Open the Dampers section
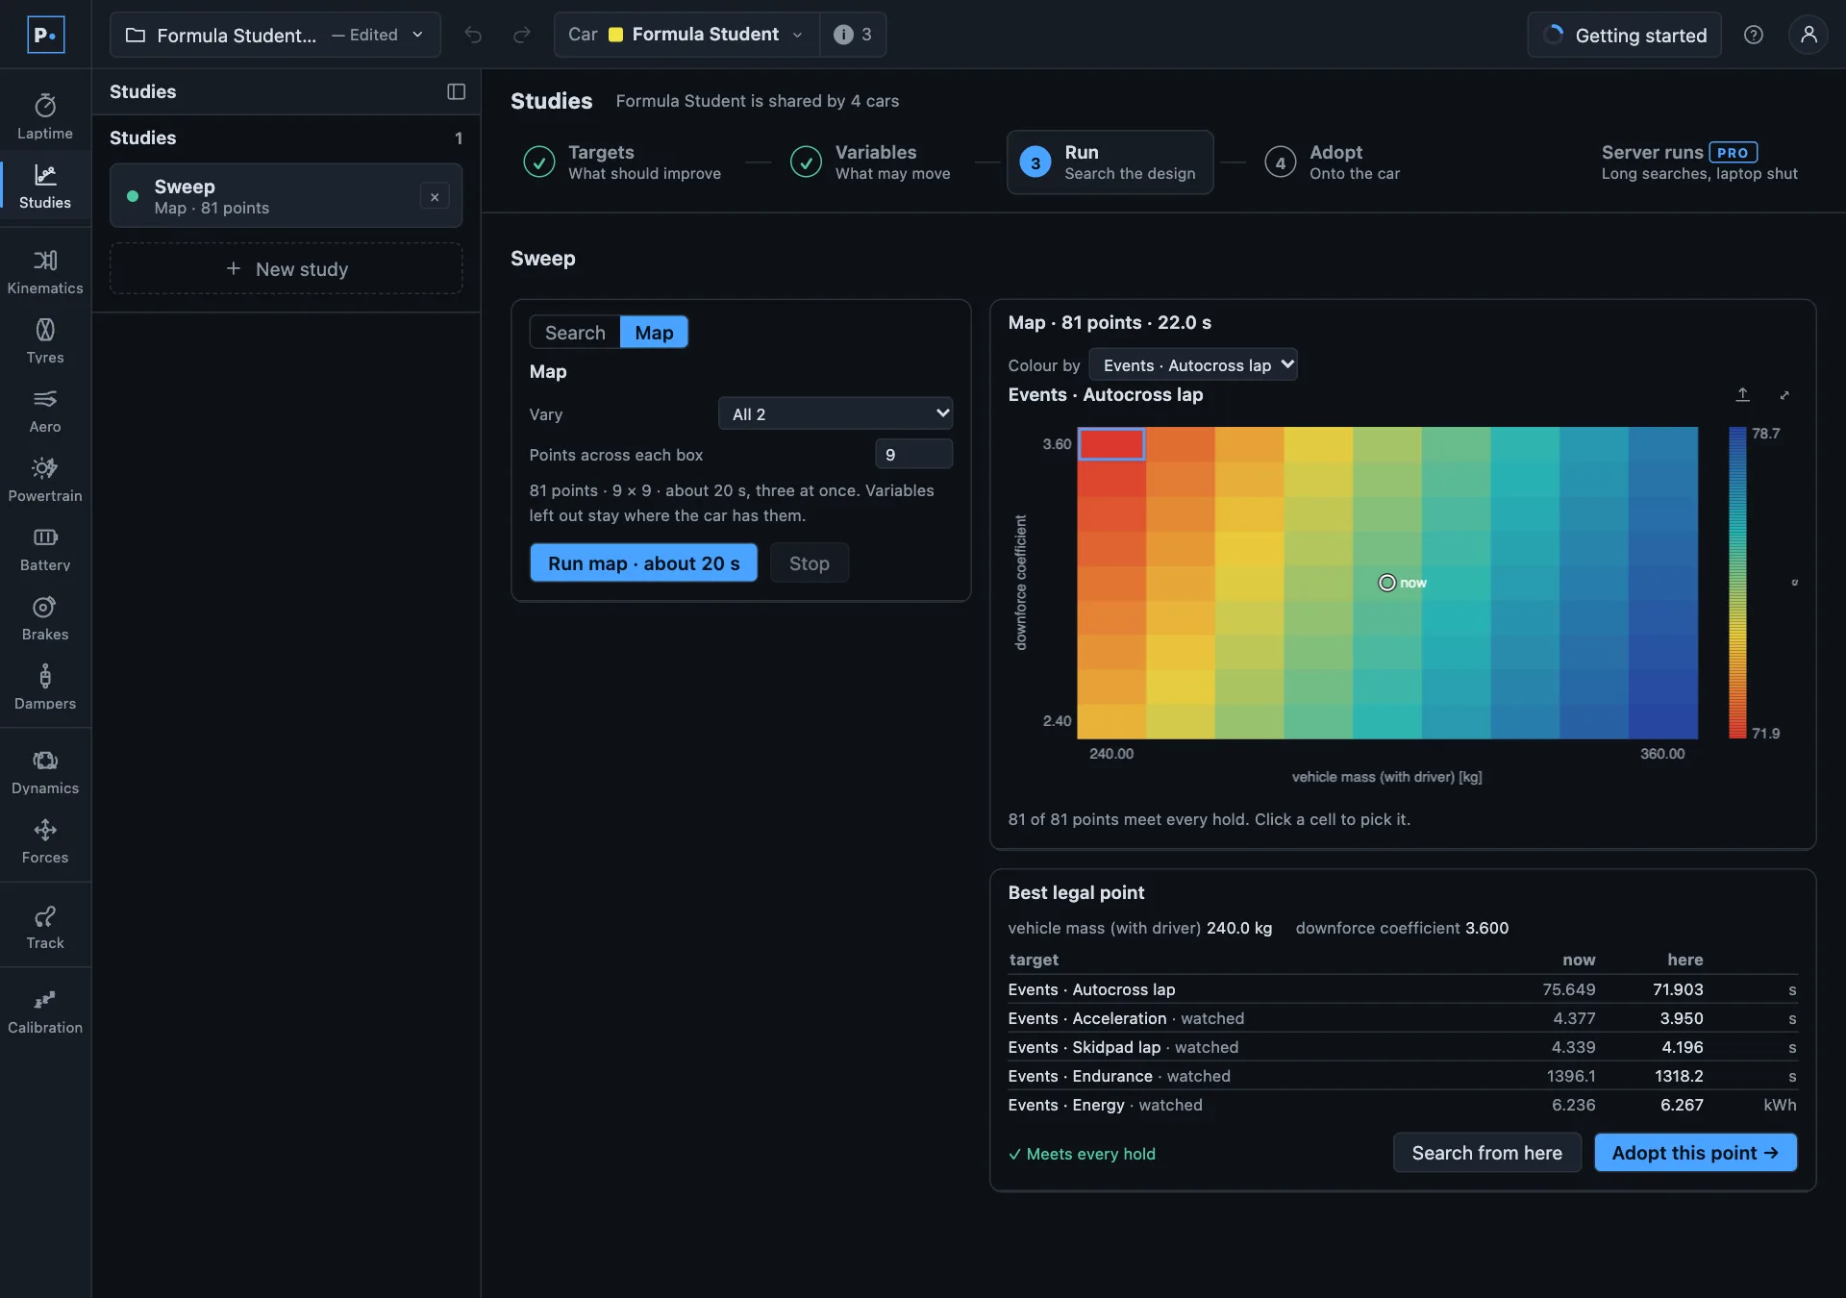 [45, 687]
